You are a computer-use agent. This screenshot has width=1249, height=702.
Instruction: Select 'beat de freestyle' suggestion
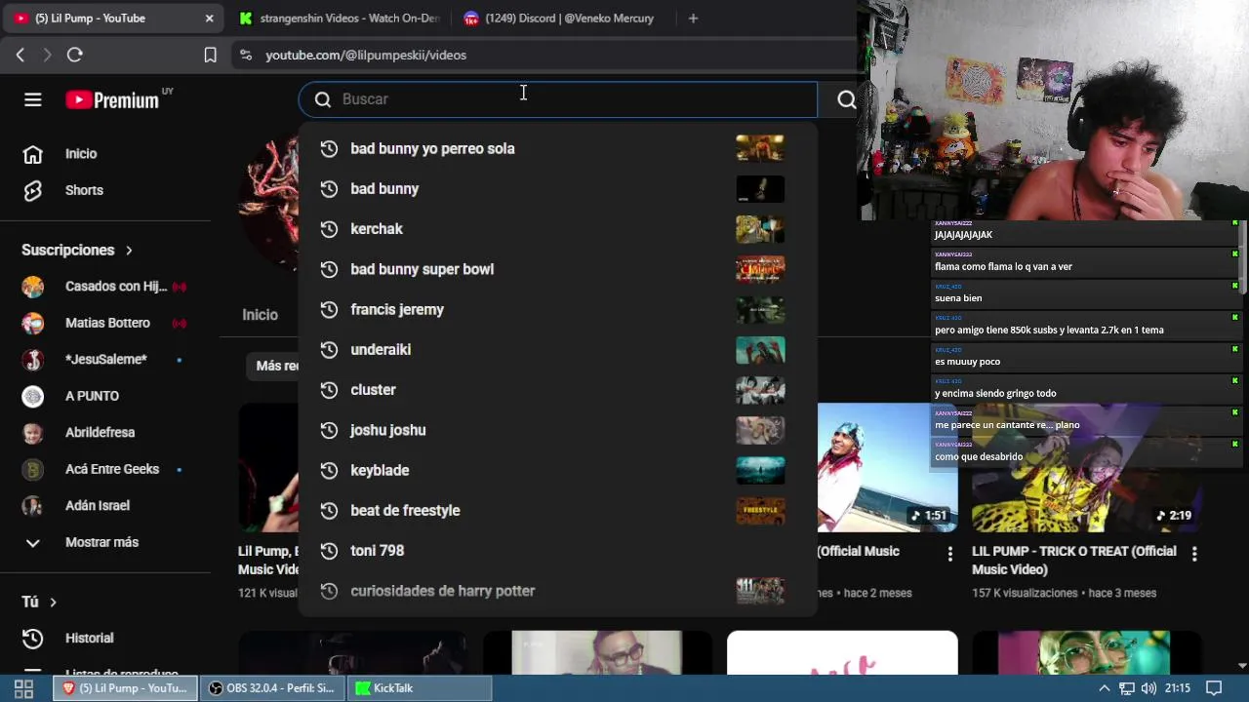coord(557,511)
